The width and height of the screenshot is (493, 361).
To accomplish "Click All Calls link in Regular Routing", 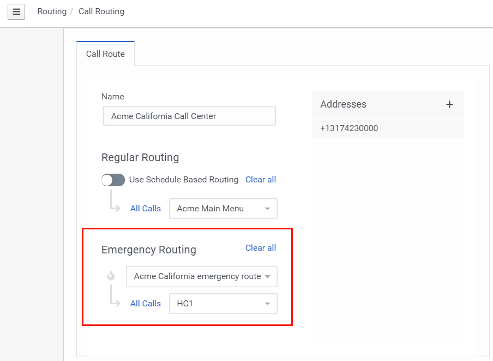I will [x=146, y=209].
